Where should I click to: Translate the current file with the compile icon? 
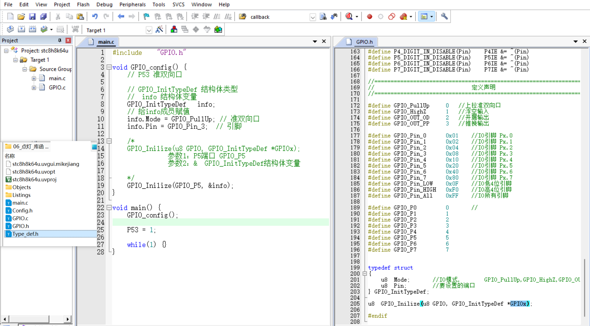coord(10,30)
